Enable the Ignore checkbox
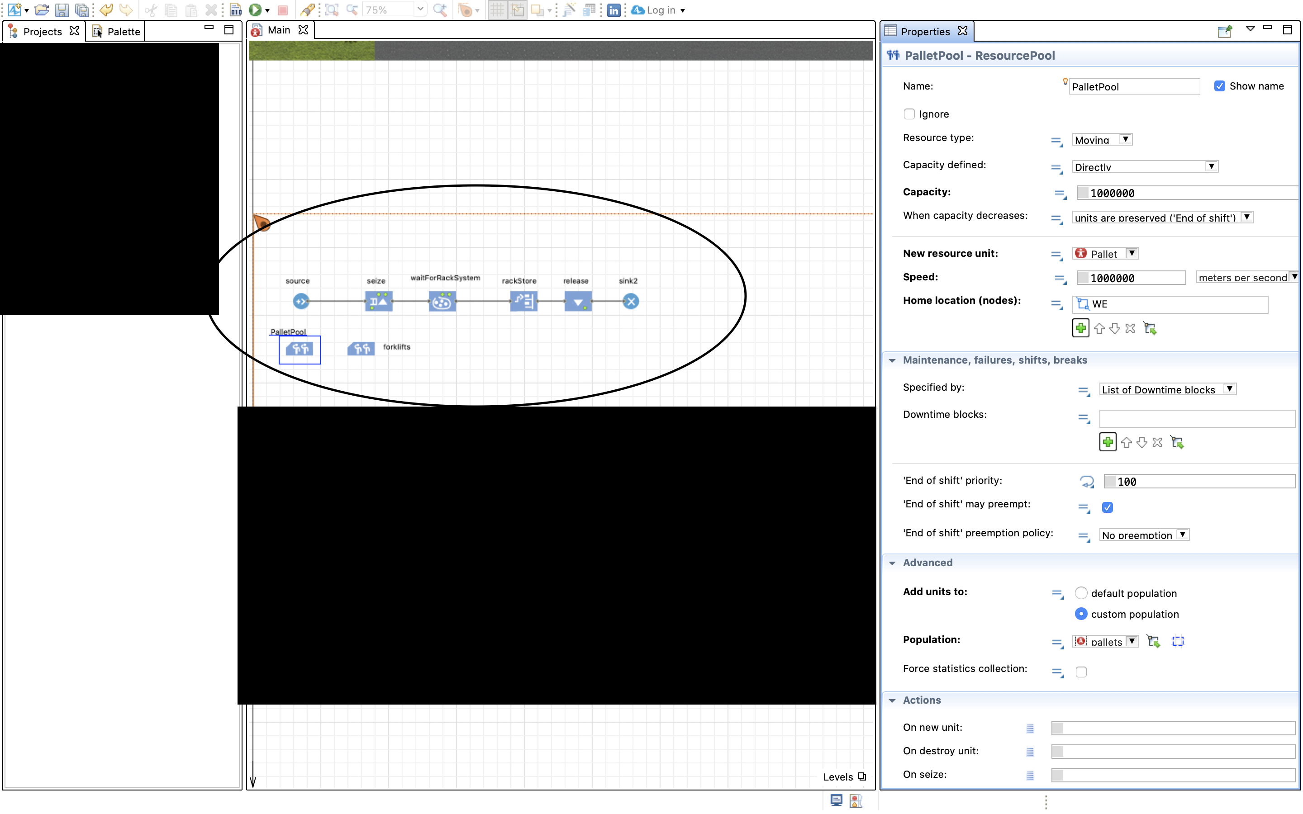 pyautogui.click(x=909, y=114)
